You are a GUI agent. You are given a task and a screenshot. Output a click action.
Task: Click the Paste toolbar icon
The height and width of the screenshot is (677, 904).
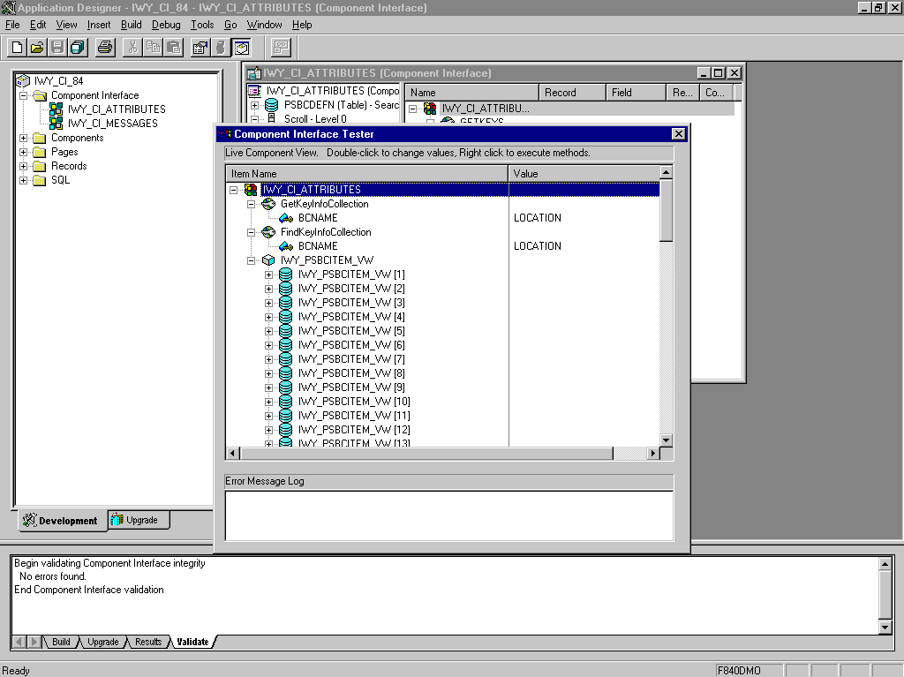click(173, 48)
